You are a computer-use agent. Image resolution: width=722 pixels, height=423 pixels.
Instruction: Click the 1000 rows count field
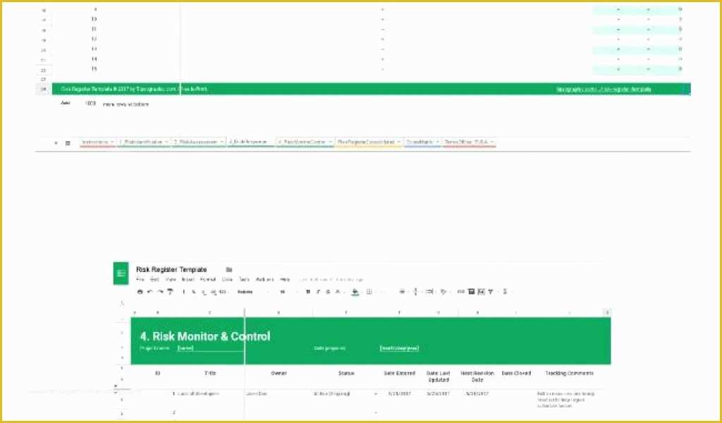[90, 104]
